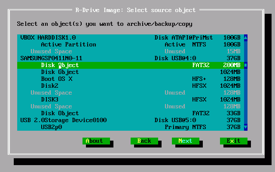Choose the 15MB Unused Space row

51,52
